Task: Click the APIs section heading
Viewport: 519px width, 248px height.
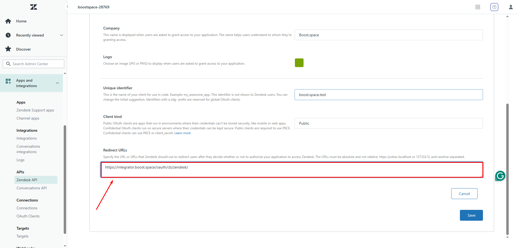Action: pyautogui.click(x=20, y=172)
